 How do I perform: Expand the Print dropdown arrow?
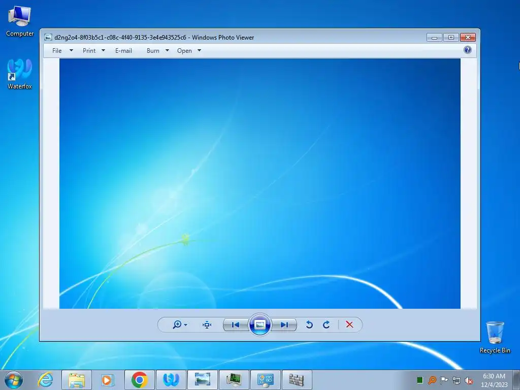coord(103,51)
